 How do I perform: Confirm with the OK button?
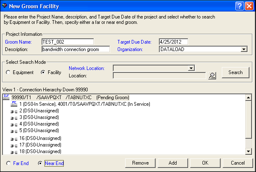pyautogui.click(x=205, y=163)
